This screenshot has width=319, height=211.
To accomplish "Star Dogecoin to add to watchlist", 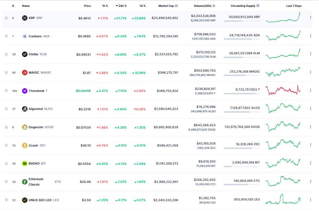I will 6,127.
